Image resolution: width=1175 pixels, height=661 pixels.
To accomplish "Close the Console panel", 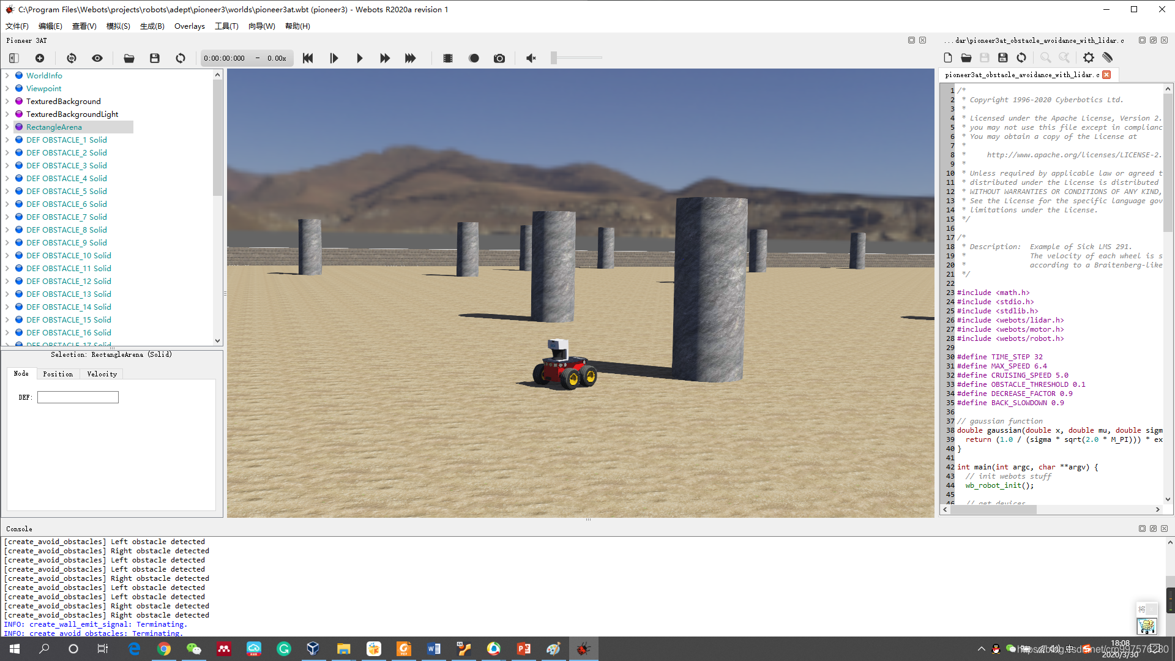I will pos(1164,528).
